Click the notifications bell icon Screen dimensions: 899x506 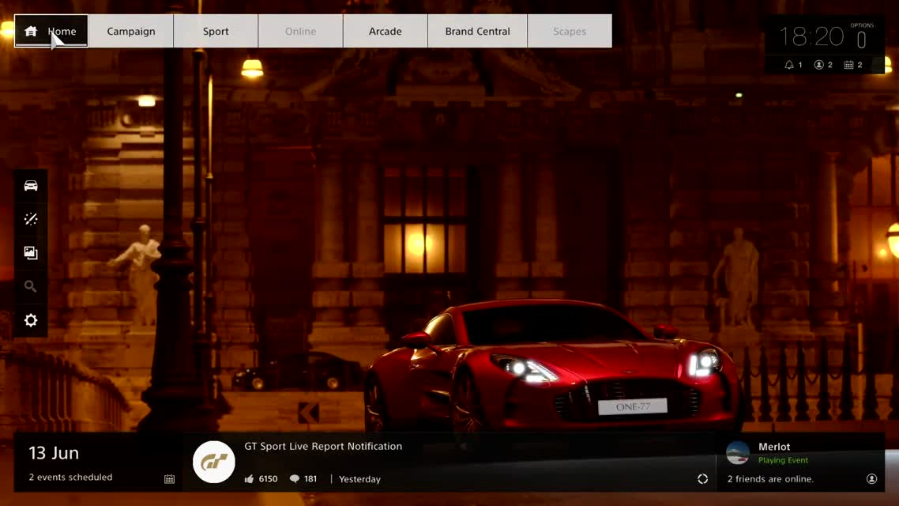pos(789,65)
